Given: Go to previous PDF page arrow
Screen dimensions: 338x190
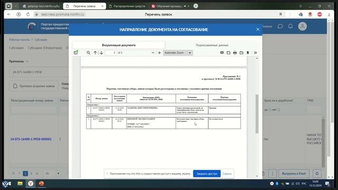Looking at the screenshot, I should tap(95, 53).
